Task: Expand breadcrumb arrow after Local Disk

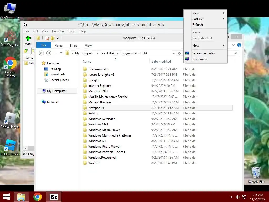Action: 117,53
